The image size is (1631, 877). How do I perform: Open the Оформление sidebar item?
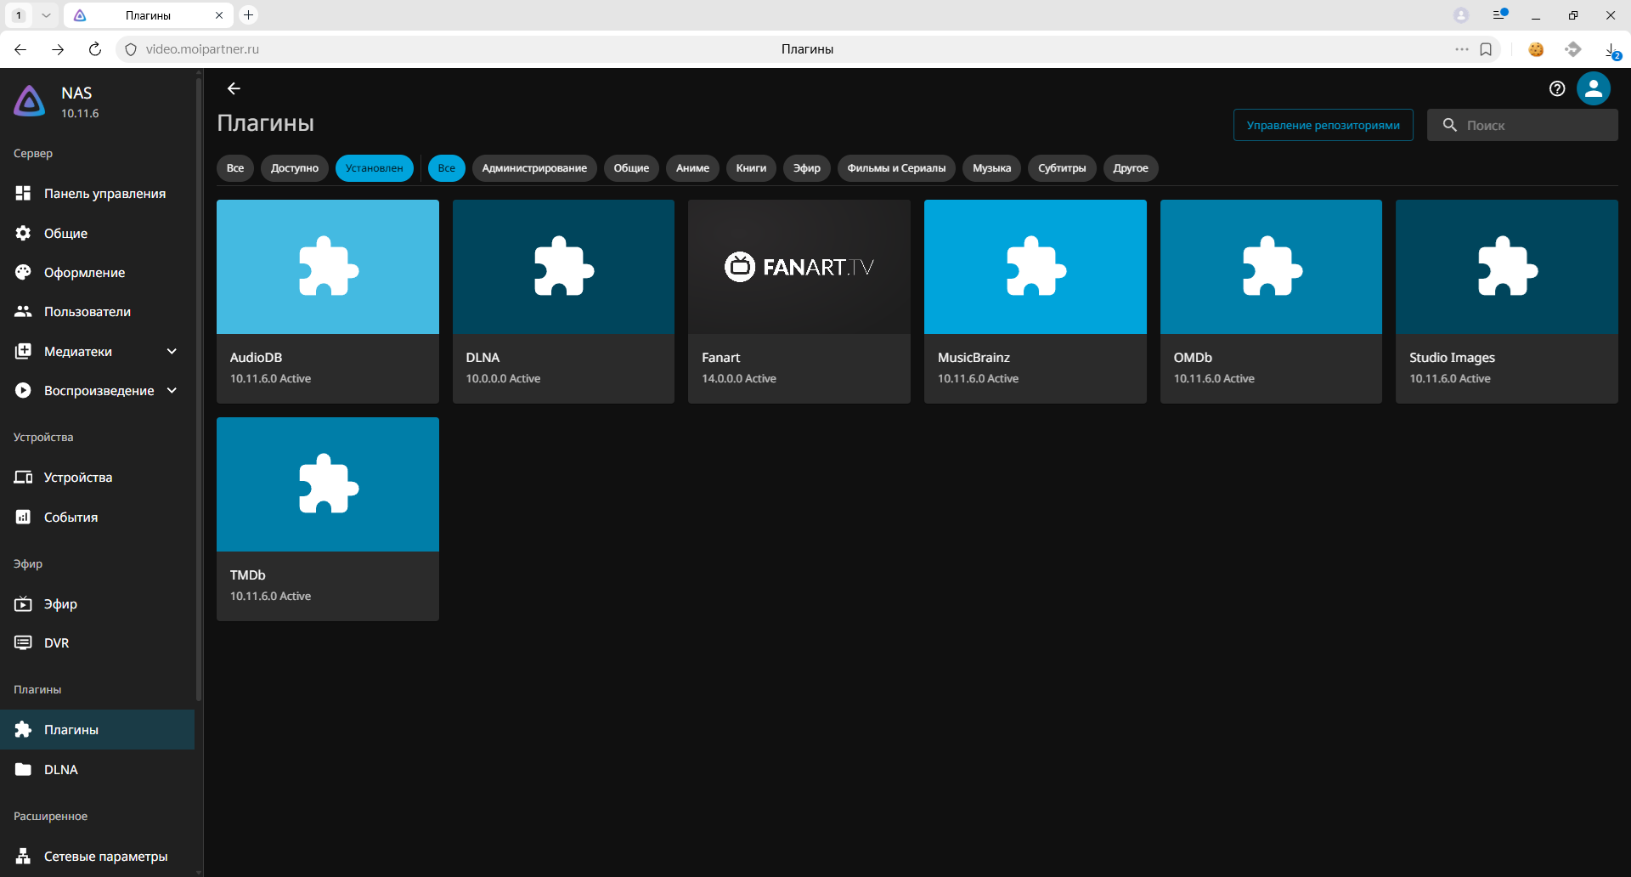click(x=84, y=273)
